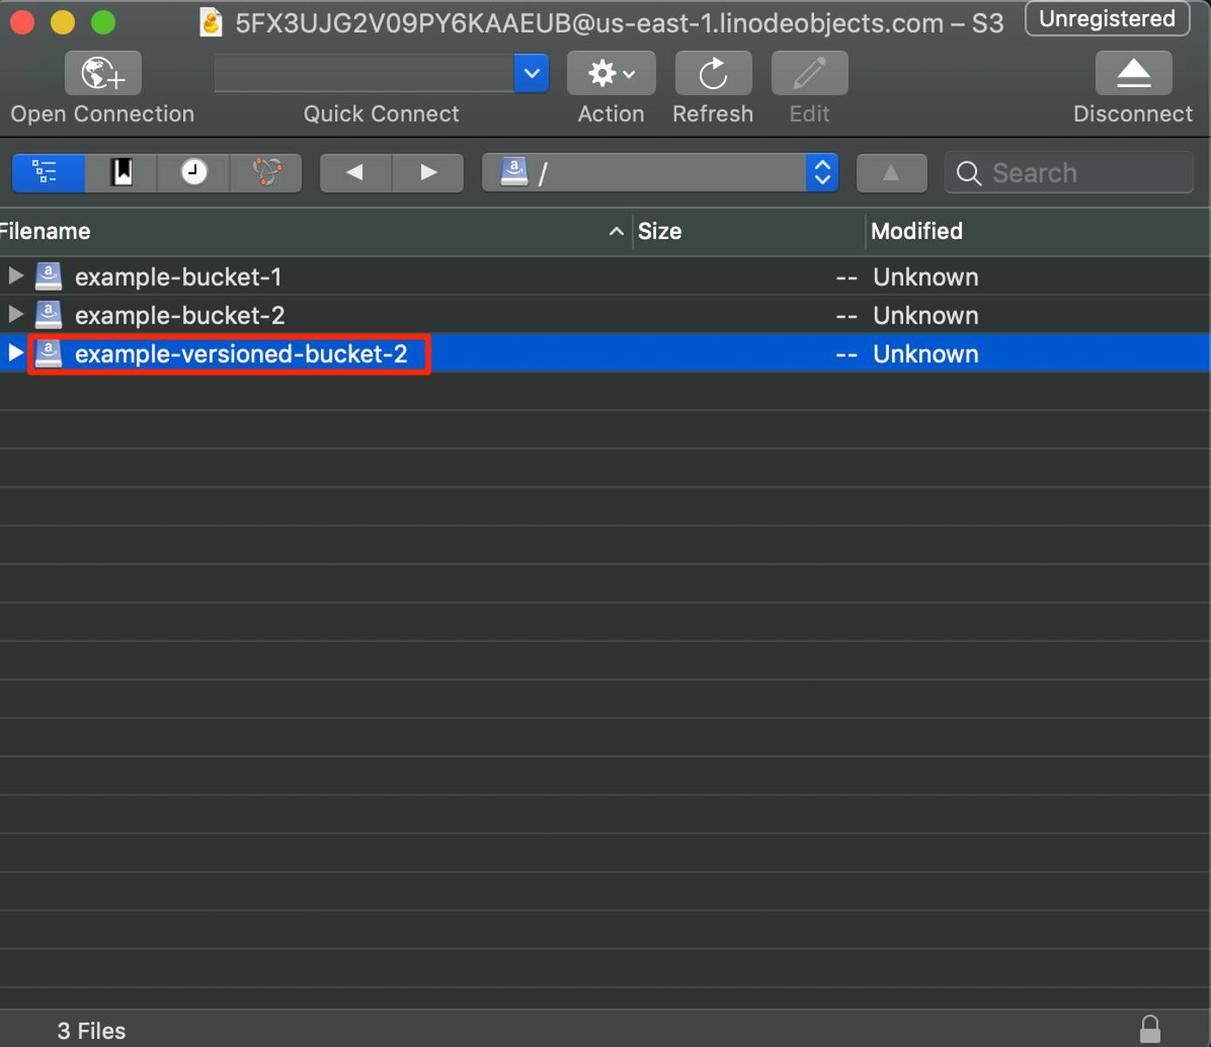Refresh the bucket listing

712,73
